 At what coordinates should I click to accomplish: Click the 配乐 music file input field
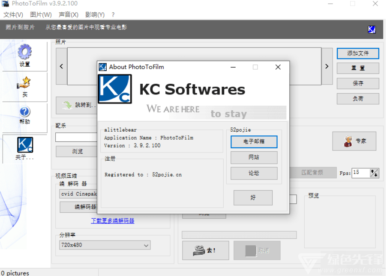click(77, 137)
